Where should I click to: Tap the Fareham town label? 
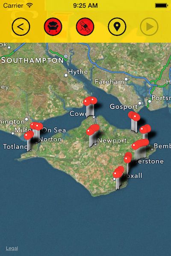pyautogui.click(x=109, y=81)
